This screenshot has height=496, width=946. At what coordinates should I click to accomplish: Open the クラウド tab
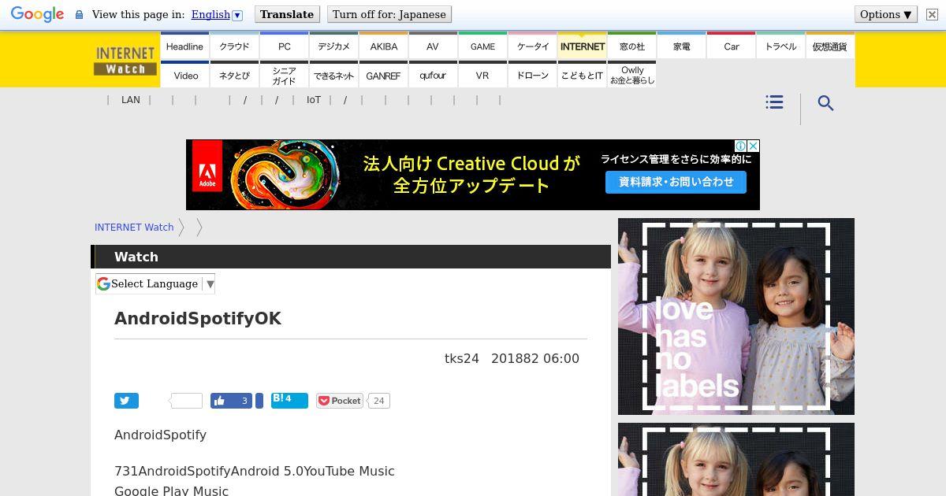tap(234, 46)
